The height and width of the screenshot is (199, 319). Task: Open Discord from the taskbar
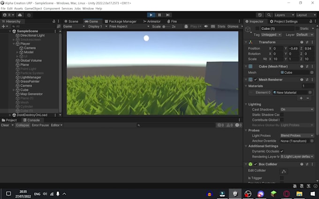pos(261,194)
